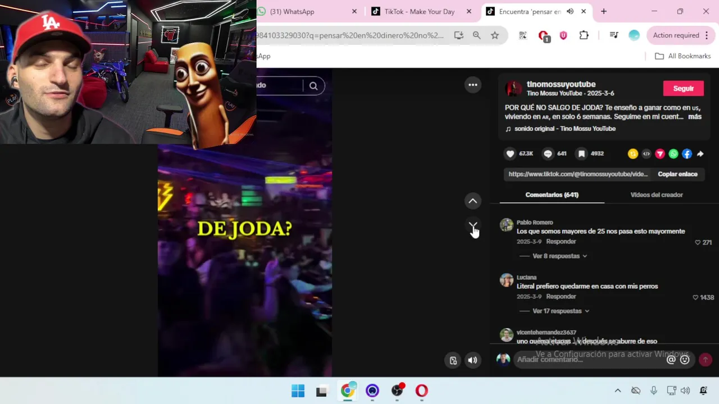Click the TikTok search magnifier icon
This screenshot has height=404, width=719.
(x=313, y=86)
